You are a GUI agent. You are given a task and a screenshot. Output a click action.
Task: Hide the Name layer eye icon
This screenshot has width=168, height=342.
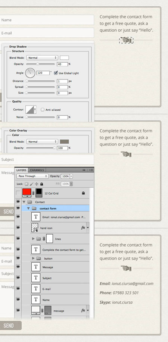click(18, 299)
